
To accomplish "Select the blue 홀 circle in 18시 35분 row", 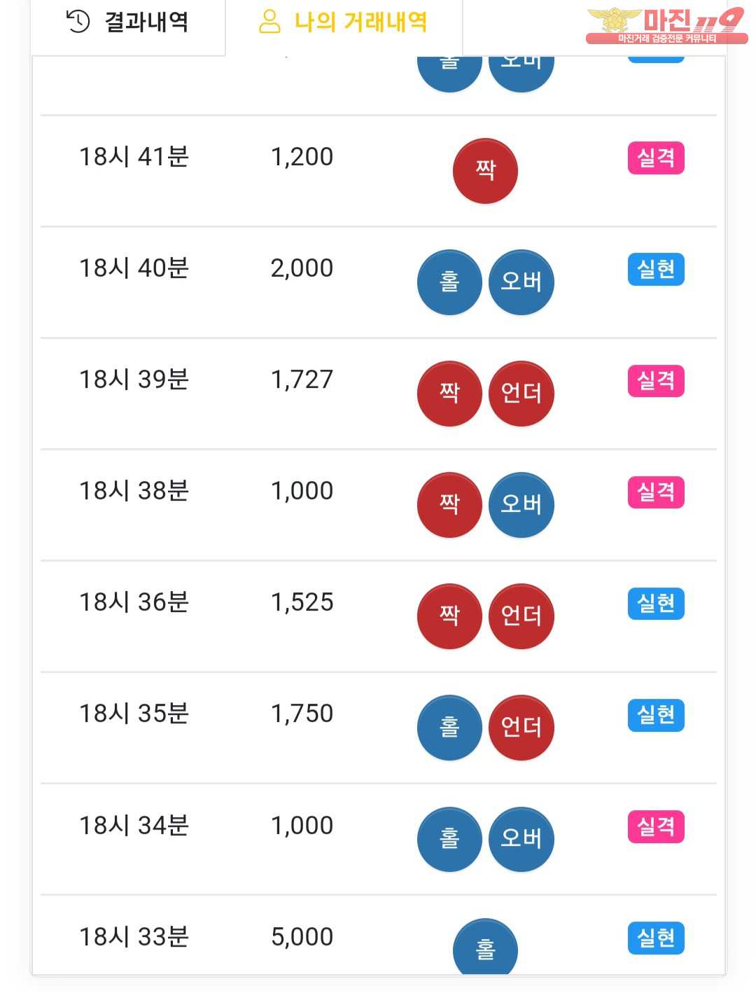I will click(x=449, y=728).
